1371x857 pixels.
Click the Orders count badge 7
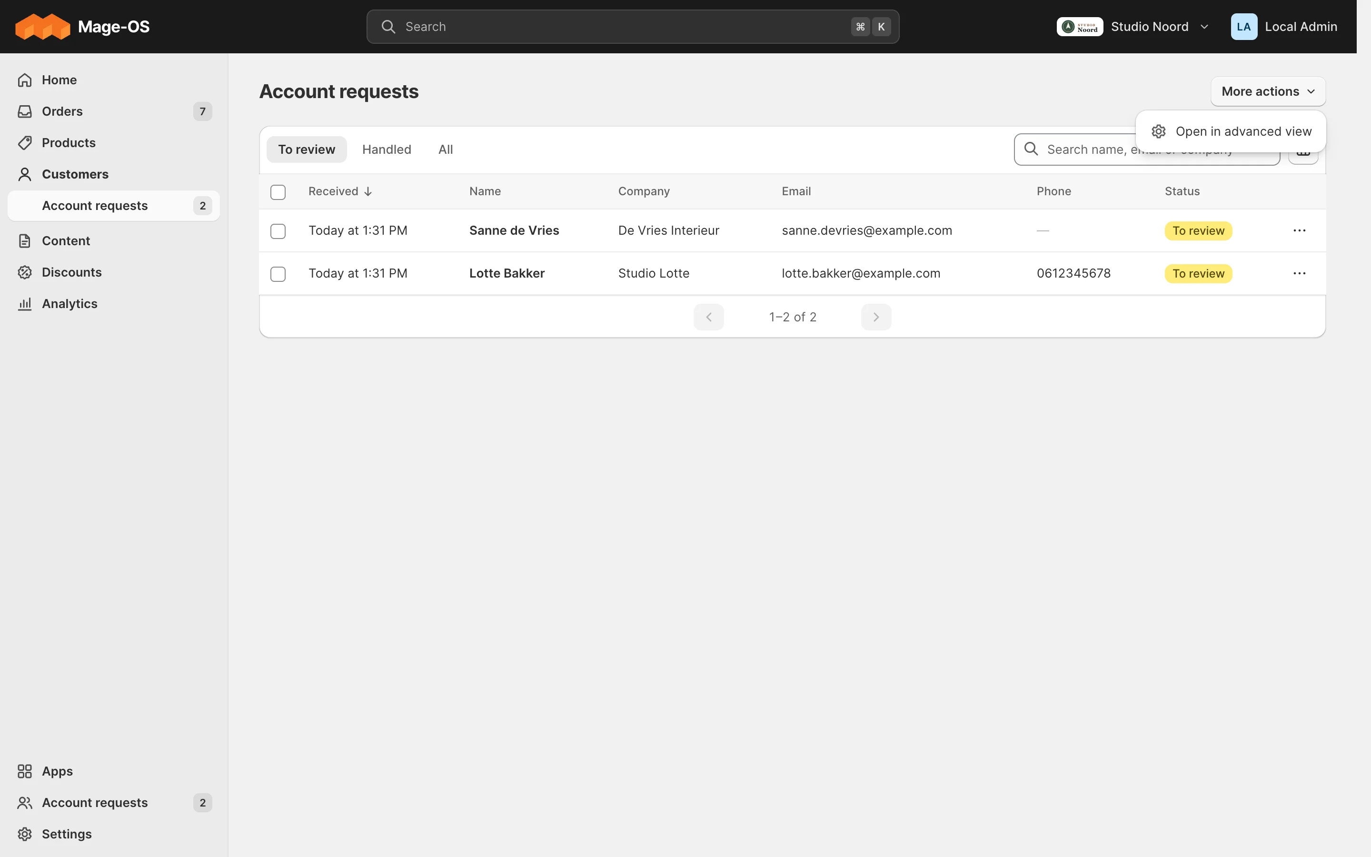[x=202, y=111]
